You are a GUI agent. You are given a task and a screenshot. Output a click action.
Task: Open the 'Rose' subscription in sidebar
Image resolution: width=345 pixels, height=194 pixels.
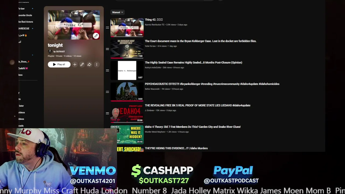(24, 62)
